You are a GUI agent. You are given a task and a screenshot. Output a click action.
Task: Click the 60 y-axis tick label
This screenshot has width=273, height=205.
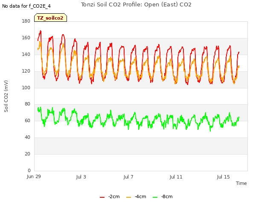click(27, 120)
